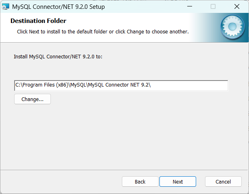Click empty footer area left of Back
Image resolution: width=249 pixels, height=194 pixels.
[61, 182]
